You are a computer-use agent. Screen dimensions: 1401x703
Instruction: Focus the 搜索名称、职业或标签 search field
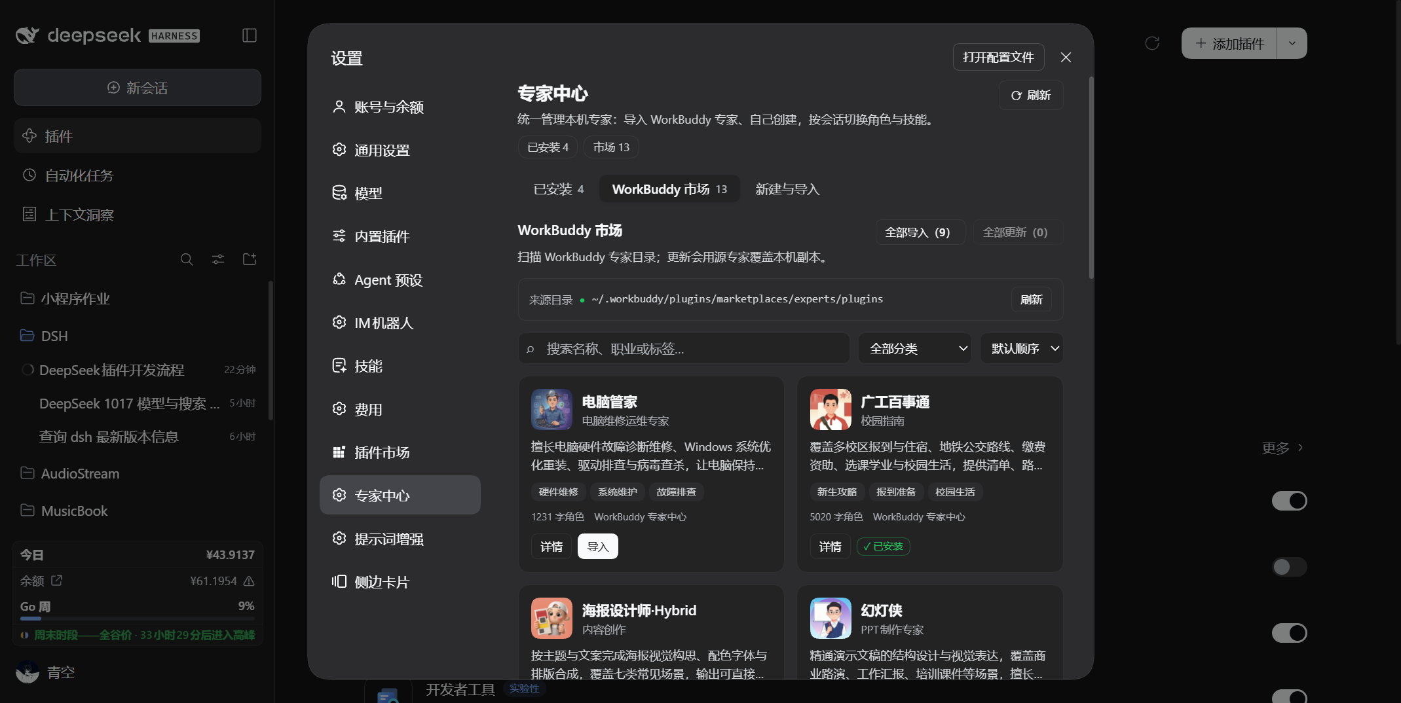[684, 349]
